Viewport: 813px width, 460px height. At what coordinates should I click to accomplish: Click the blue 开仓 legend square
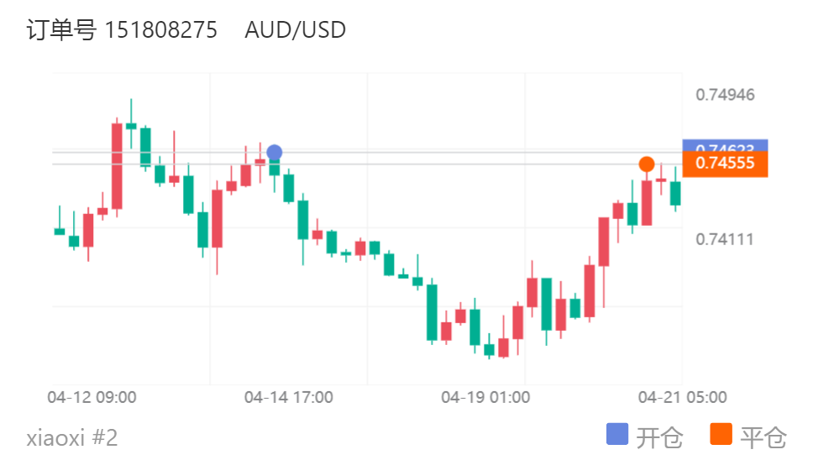(x=616, y=435)
